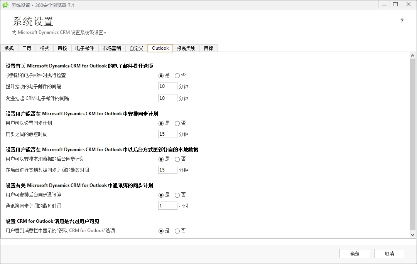Open the 格式 tab
The width and height of the screenshot is (417, 264).
pyautogui.click(x=45, y=48)
